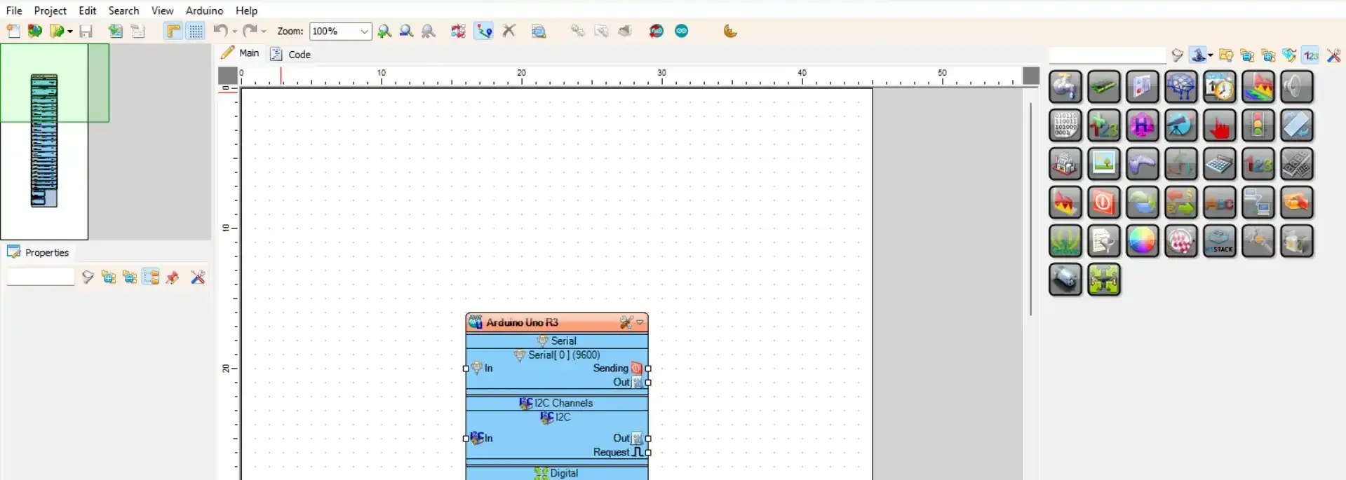Open the landscape picture component category
This screenshot has width=1346, height=480.
[x=1104, y=165]
